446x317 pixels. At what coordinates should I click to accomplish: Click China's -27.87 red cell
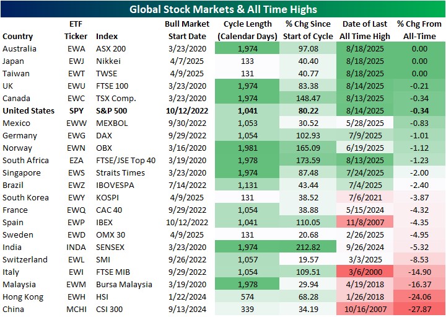pyautogui.click(x=420, y=310)
